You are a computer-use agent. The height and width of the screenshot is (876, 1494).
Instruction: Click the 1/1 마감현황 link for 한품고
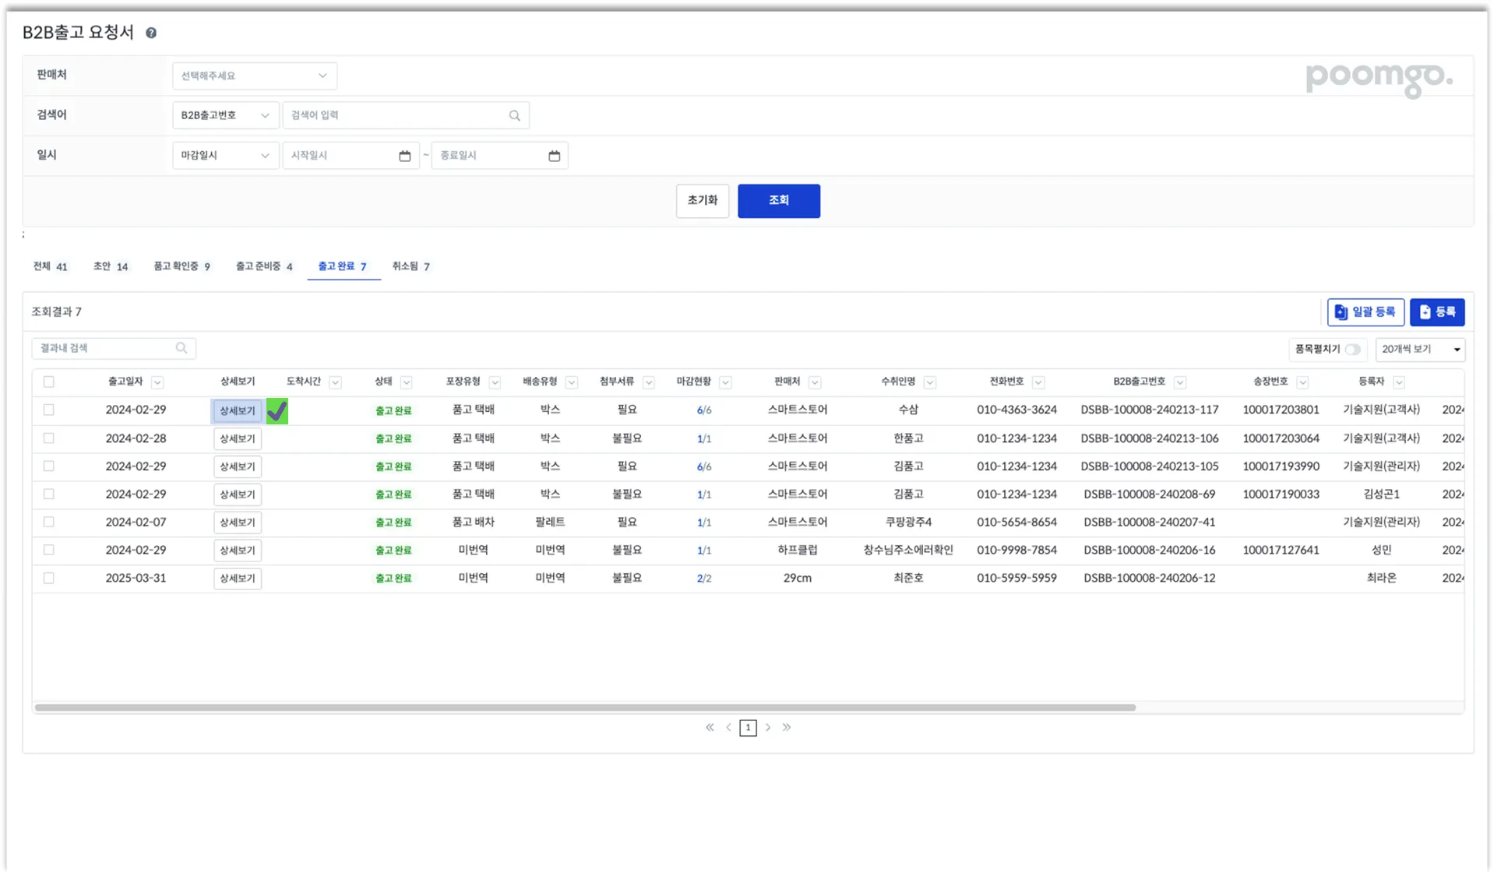pyautogui.click(x=704, y=439)
